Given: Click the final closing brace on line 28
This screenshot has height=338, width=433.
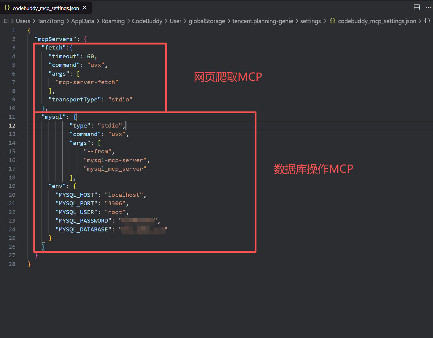Looking at the screenshot, I should pyautogui.click(x=29, y=264).
